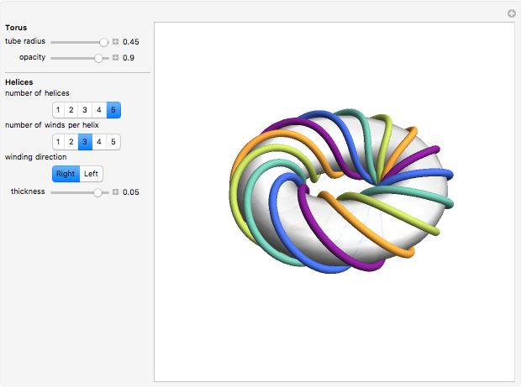Click the thickness slider handle
This screenshot has height=388, width=521.
98,192
